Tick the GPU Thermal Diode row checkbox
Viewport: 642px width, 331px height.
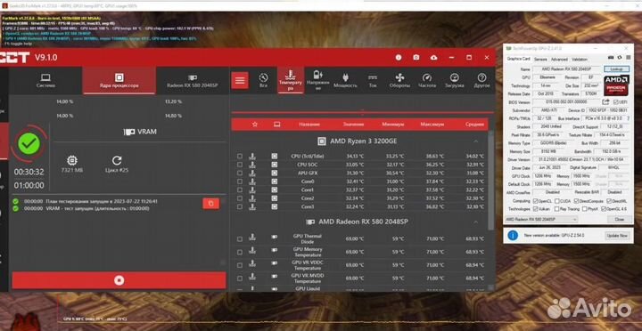(240, 239)
